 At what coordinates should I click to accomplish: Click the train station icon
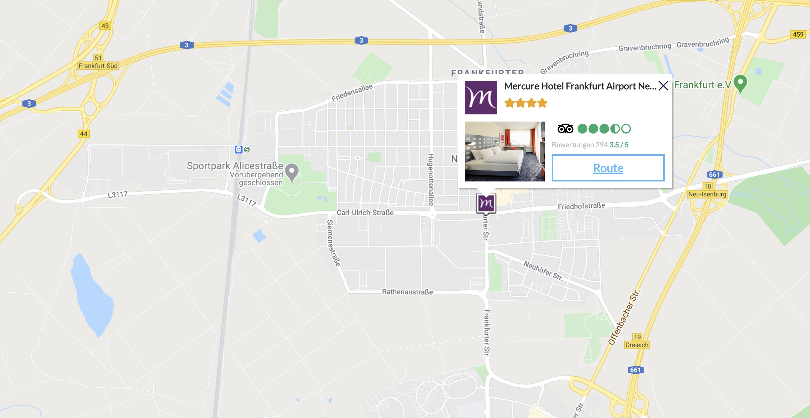pos(238,150)
